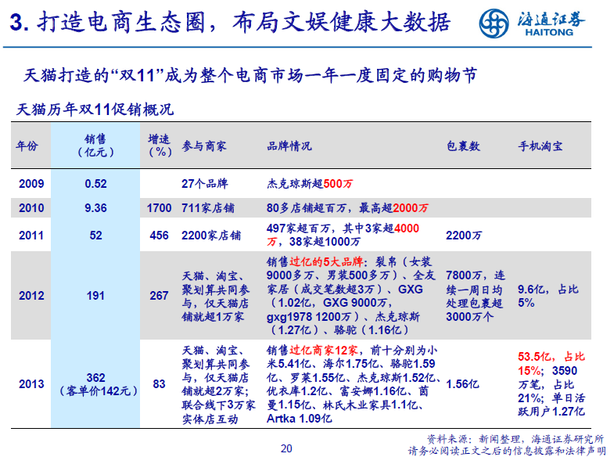The width and height of the screenshot is (614, 457).
Task: Click the 2013 merchants cell '联合线下3万家'
Action: point(218,405)
